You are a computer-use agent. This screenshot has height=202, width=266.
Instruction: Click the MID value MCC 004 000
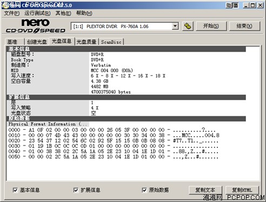pos(112,71)
